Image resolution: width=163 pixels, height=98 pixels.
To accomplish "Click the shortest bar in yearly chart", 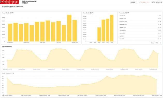I will point(99,34).
